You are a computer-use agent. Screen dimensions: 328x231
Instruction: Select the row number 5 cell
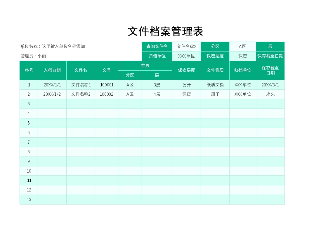tap(29, 123)
